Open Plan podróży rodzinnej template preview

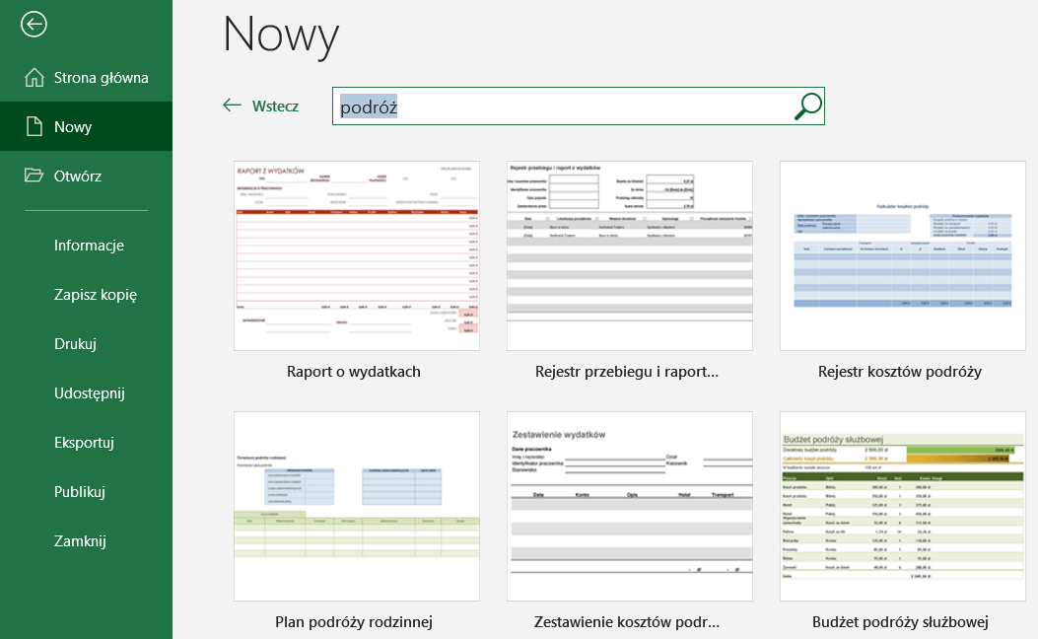click(357, 506)
